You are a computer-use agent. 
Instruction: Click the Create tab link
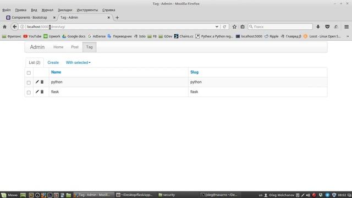[53, 63]
